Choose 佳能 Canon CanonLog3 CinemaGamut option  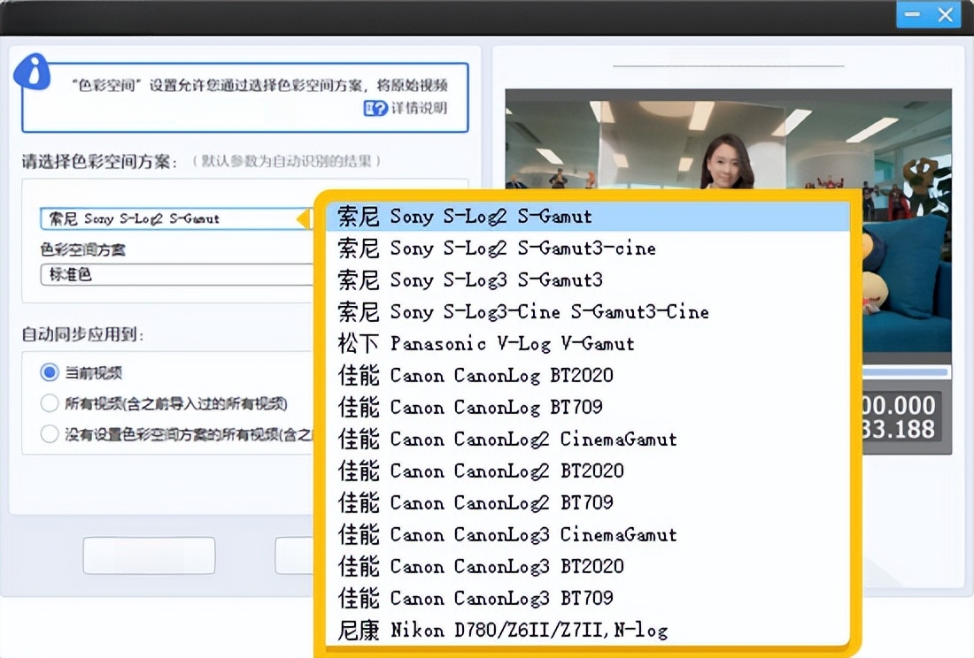588,534
